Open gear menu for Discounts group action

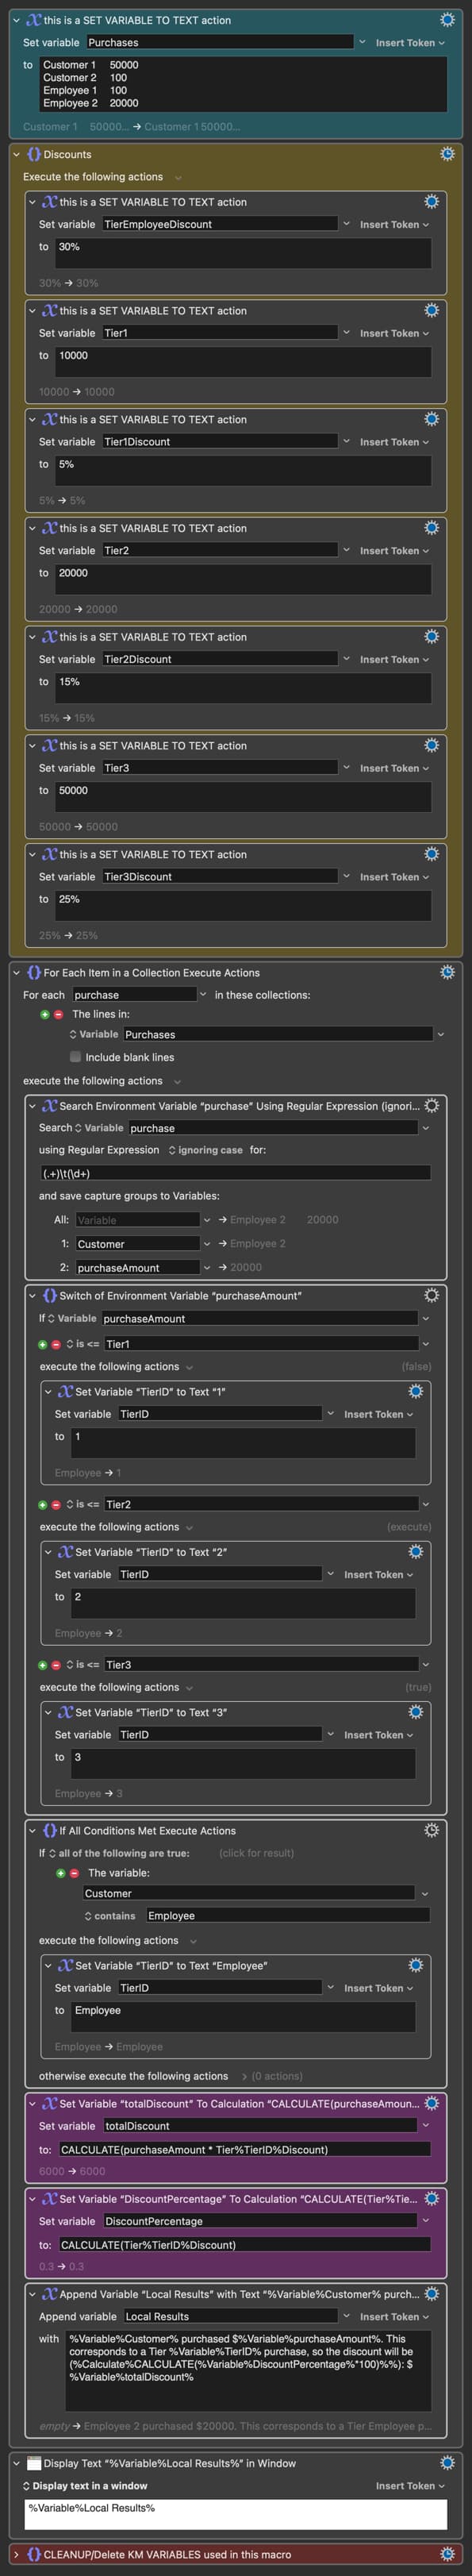pyautogui.click(x=447, y=154)
